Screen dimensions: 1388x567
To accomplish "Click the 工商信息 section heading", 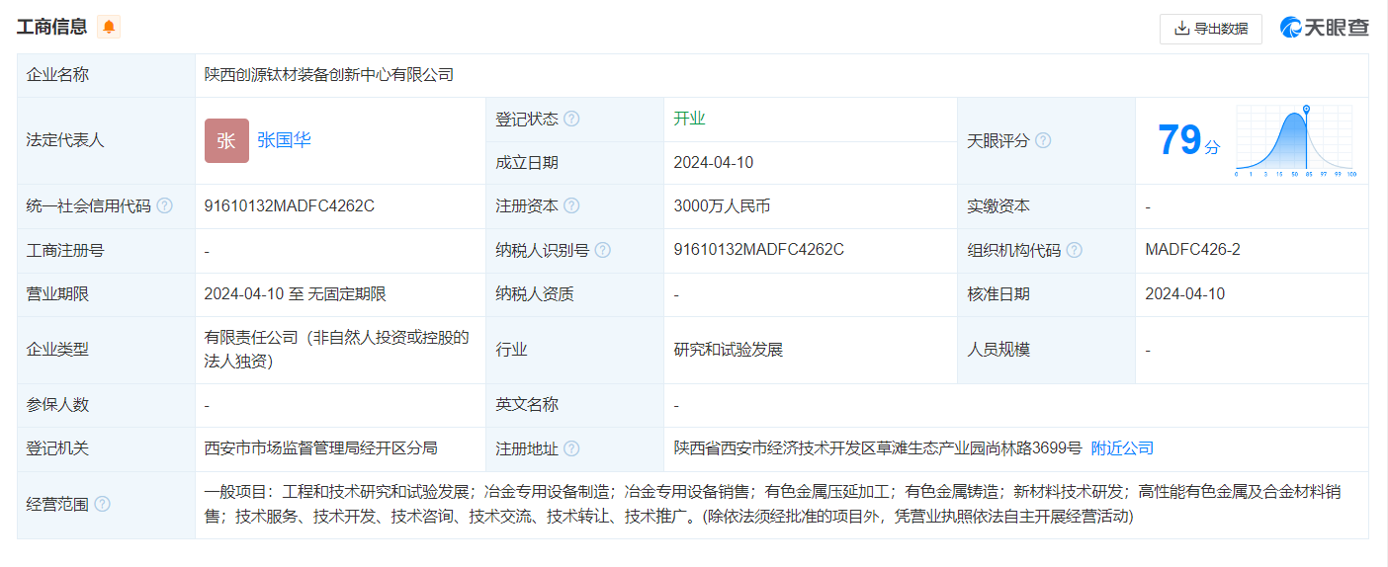I will [x=51, y=28].
